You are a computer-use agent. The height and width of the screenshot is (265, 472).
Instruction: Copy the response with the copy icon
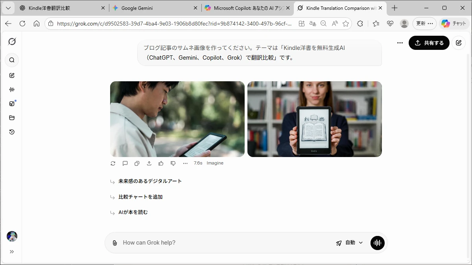click(137, 163)
